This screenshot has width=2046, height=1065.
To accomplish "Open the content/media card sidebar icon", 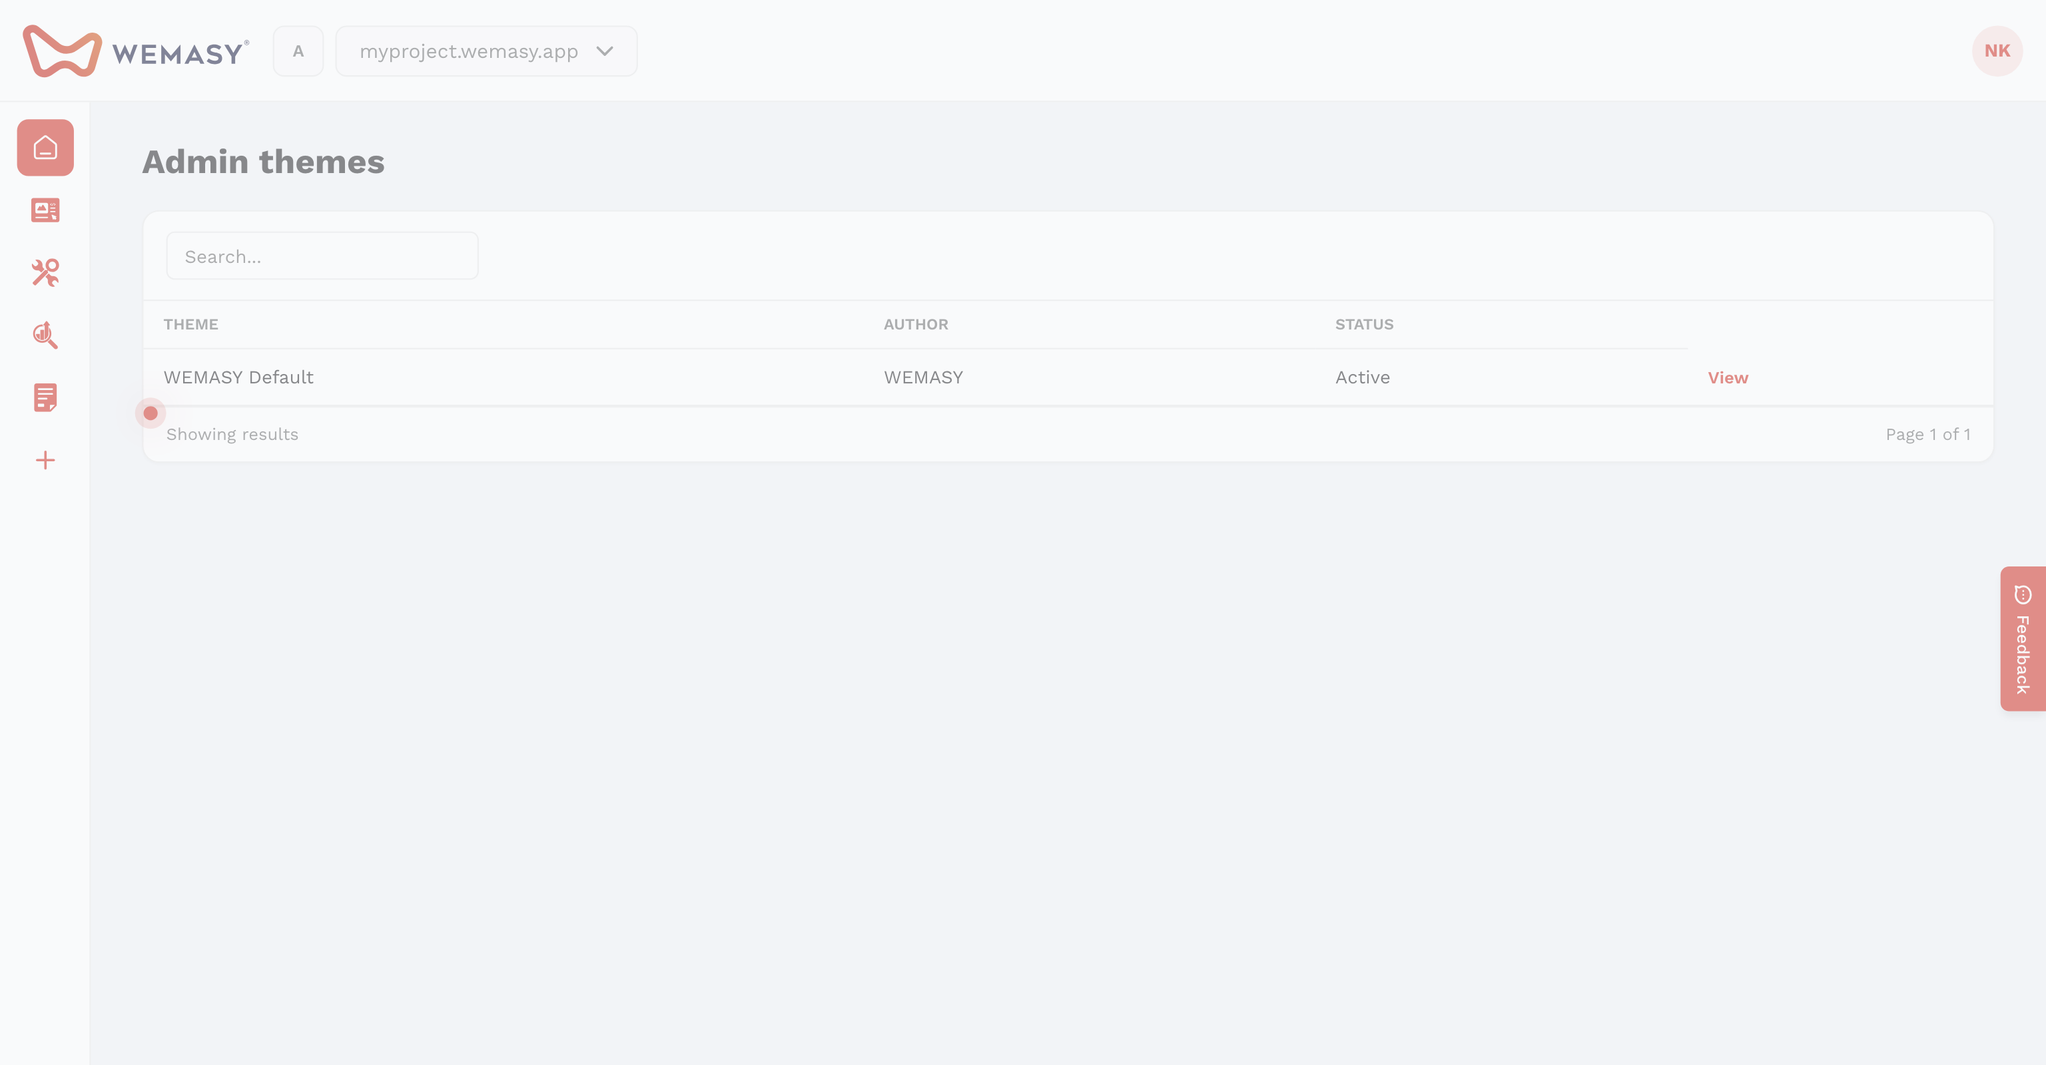I will [x=45, y=210].
